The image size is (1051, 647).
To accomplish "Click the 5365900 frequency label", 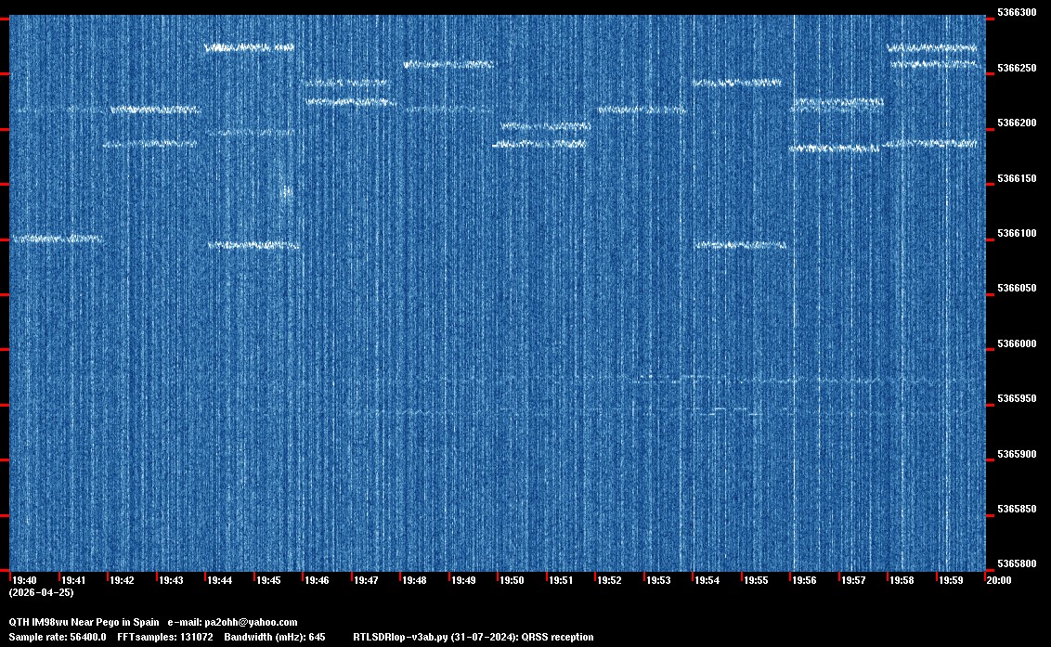I will pyautogui.click(x=1017, y=454).
